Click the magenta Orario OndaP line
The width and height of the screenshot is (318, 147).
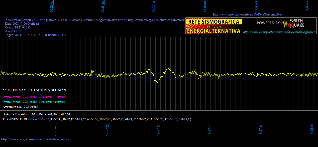pyautogui.click(x=34, y=97)
